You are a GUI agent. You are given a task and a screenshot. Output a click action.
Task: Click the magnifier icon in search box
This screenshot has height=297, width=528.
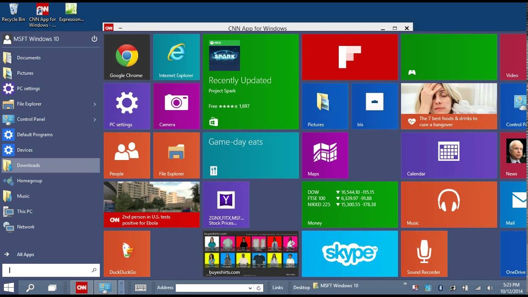(94, 270)
